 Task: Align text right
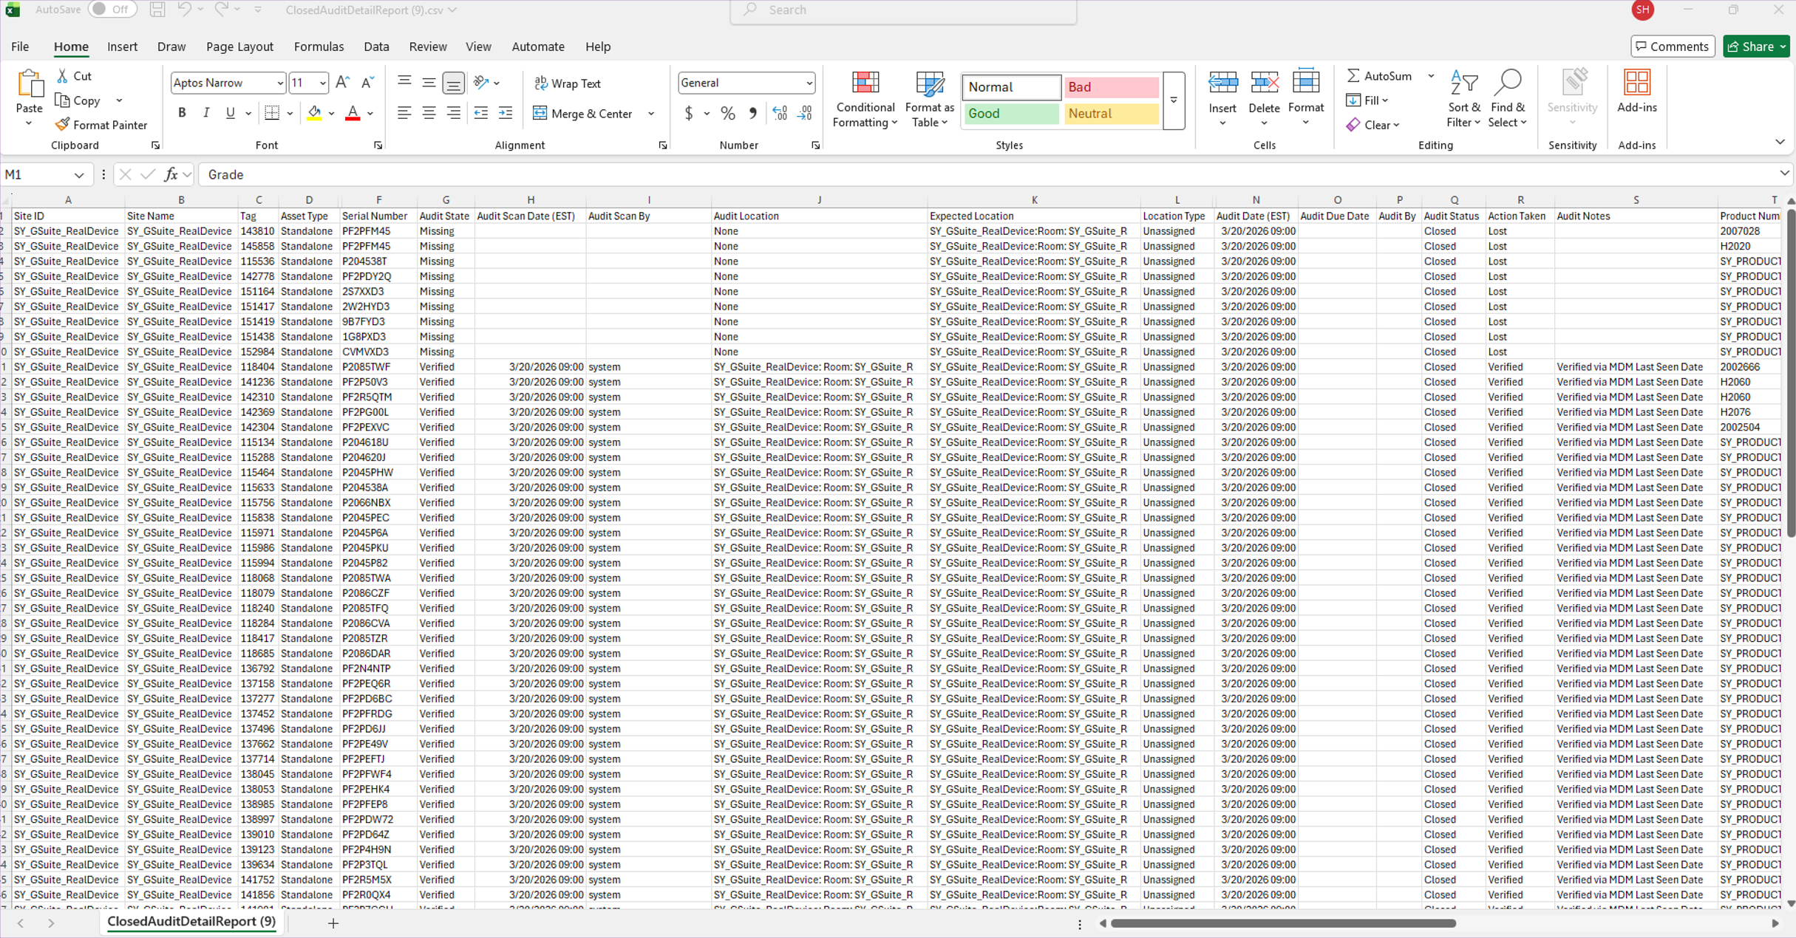[453, 113]
